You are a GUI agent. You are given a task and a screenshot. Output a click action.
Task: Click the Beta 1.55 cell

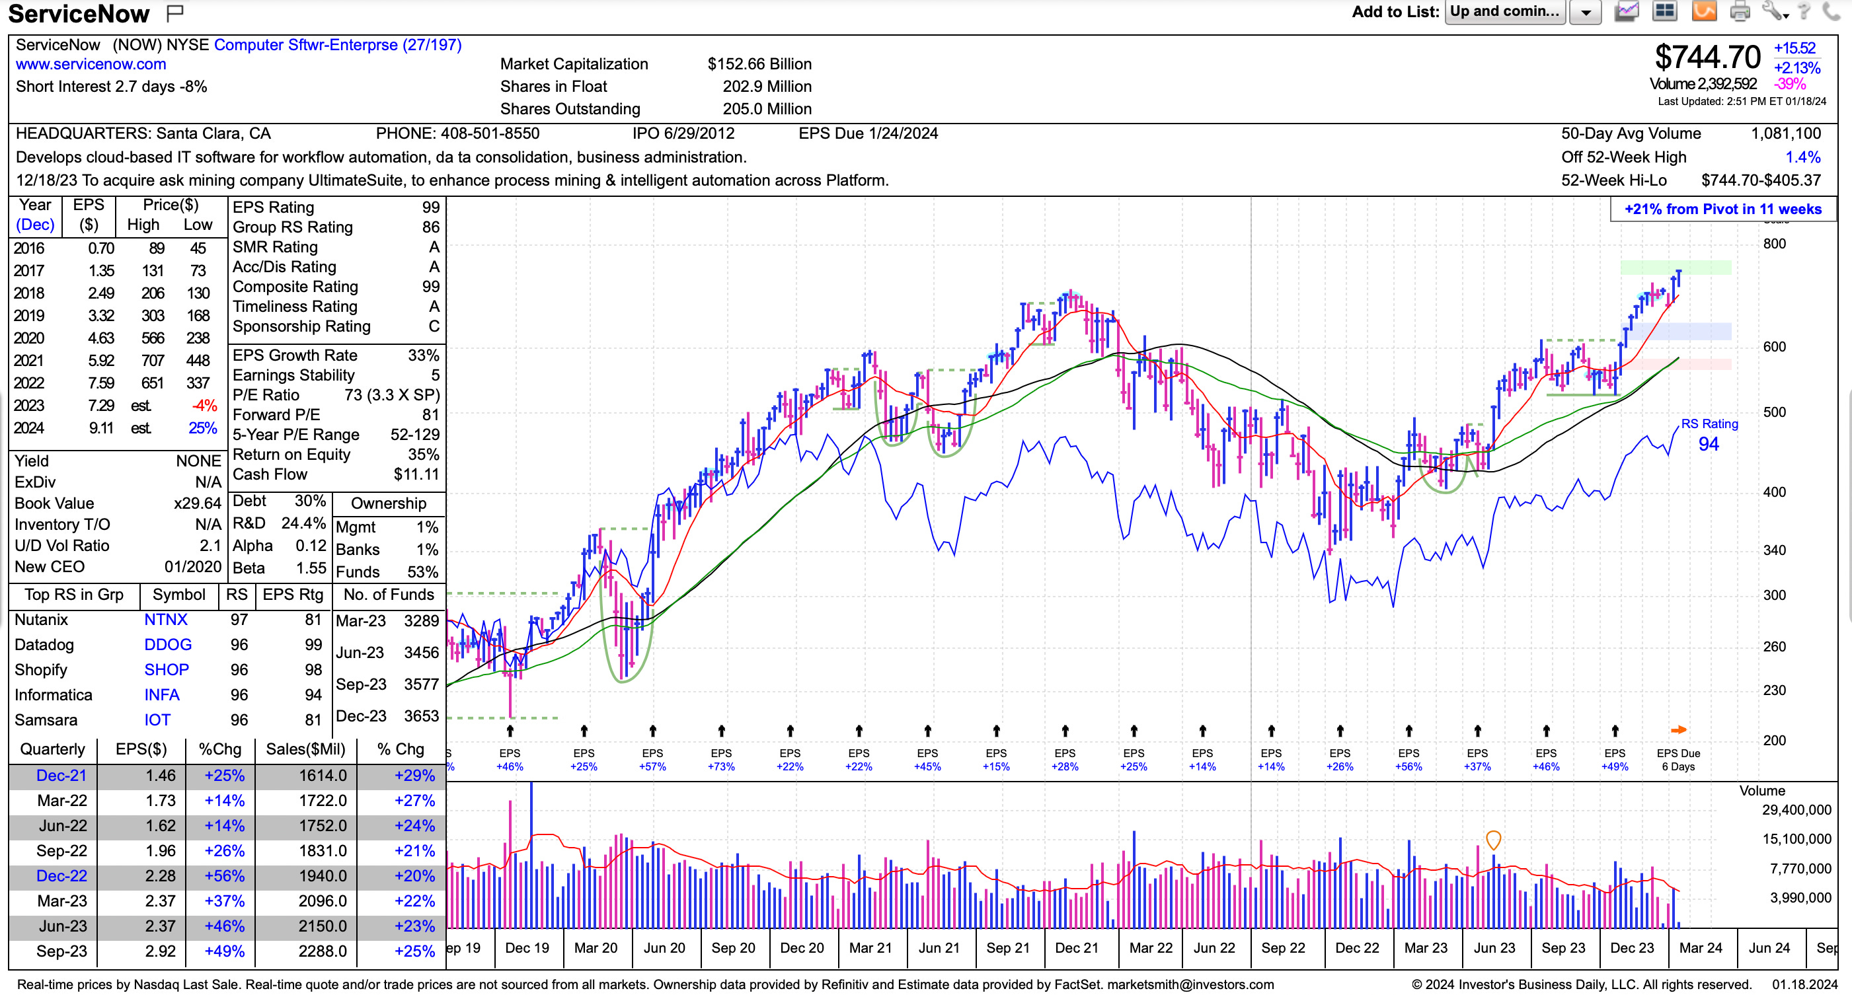pos(279,568)
